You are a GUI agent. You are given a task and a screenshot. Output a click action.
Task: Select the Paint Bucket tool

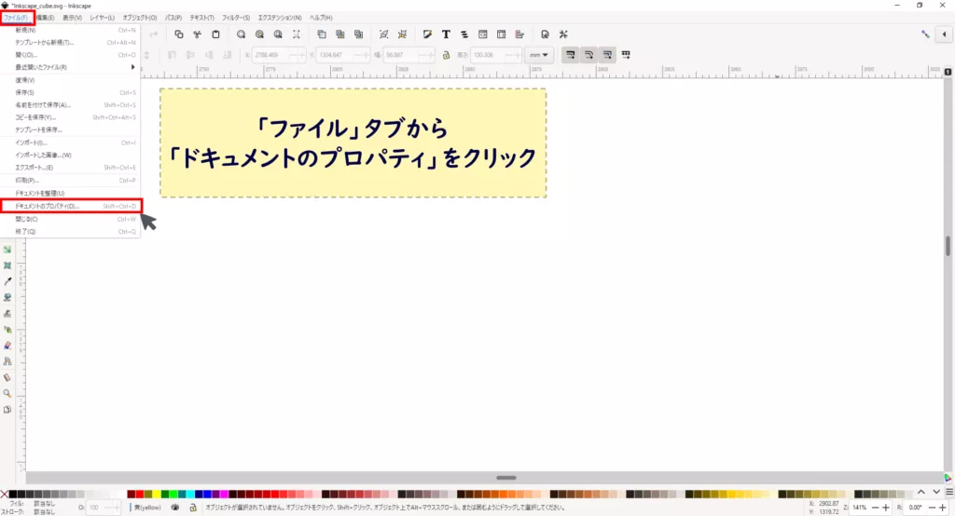[x=7, y=297]
